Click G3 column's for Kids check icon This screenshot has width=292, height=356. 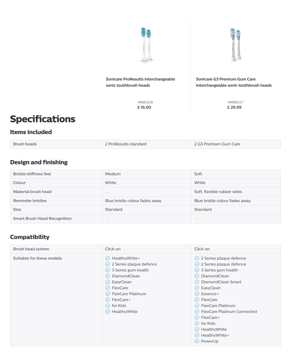(x=197, y=324)
